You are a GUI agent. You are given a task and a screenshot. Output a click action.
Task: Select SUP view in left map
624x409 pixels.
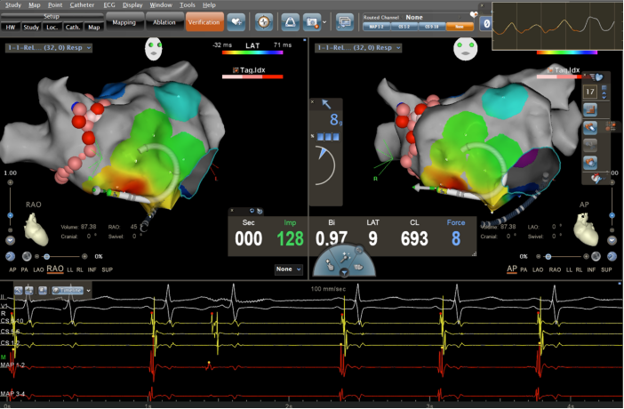pyautogui.click(x=108, y=269)
